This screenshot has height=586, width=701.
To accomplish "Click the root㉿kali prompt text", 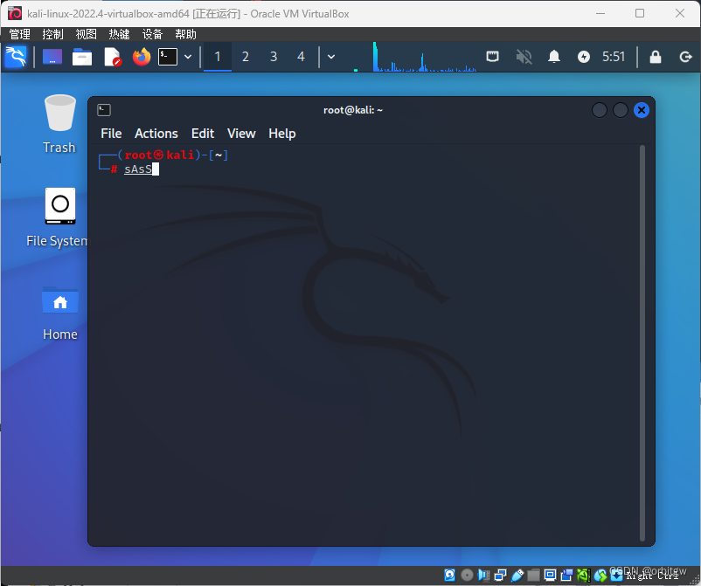I will point(159,155).
